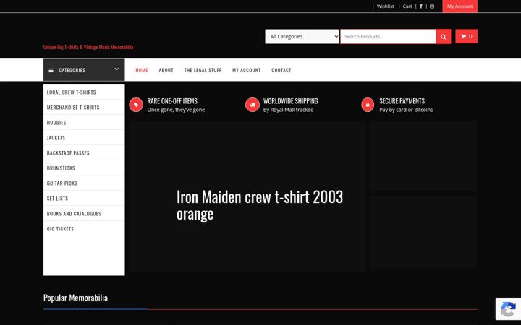Open the shopping cart button showing 0
Screen dimensions: 521x325
click(x=466, y=37)
